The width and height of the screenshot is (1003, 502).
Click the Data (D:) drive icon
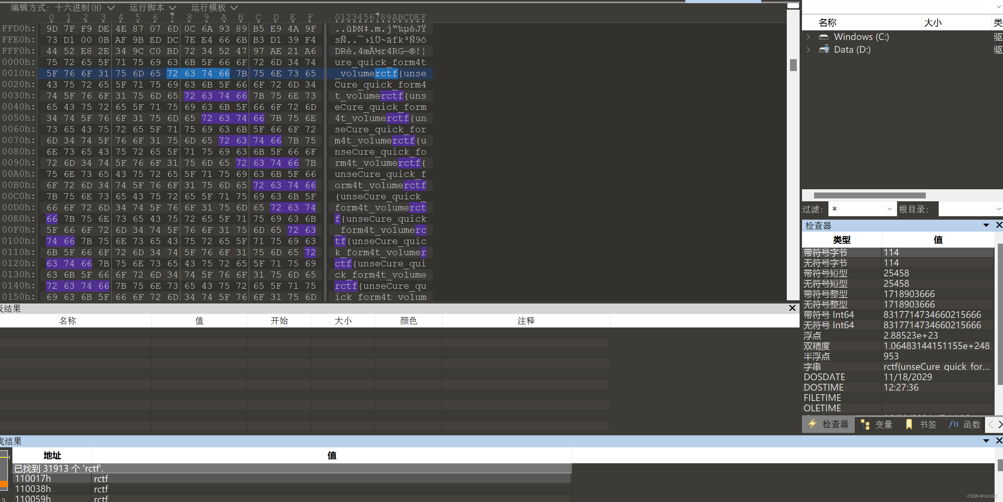pyautogui.click(x=824, y=50)
